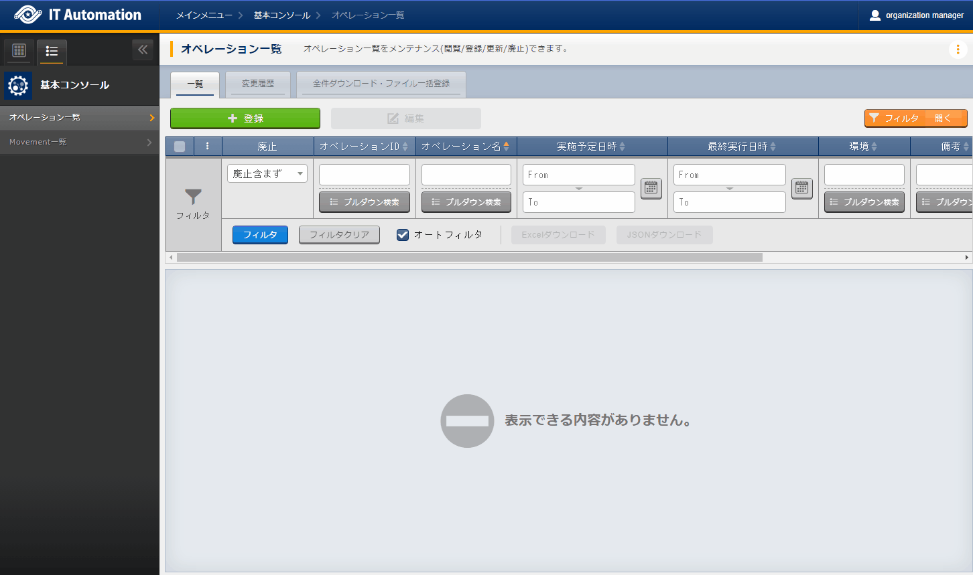Open the 廃止含まず dropdown
Screen dimensions: 973x575
pos(267,173)
